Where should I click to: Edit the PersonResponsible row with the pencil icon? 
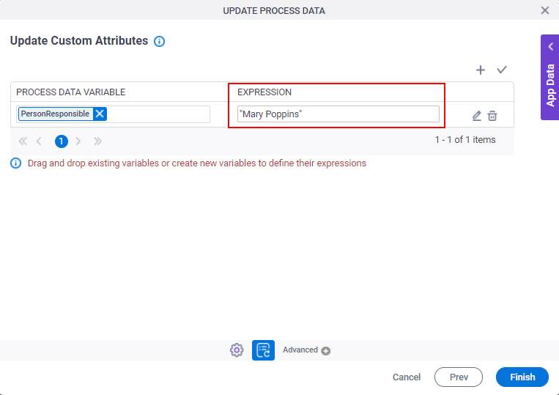pos(477,116)
